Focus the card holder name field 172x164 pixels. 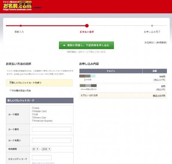point(52,140)
